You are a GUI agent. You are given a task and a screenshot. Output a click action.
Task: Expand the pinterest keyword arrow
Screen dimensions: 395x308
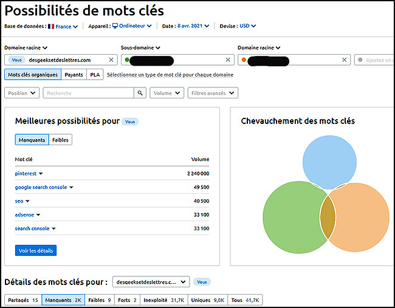pyautogui.click(x=41, y=174)
